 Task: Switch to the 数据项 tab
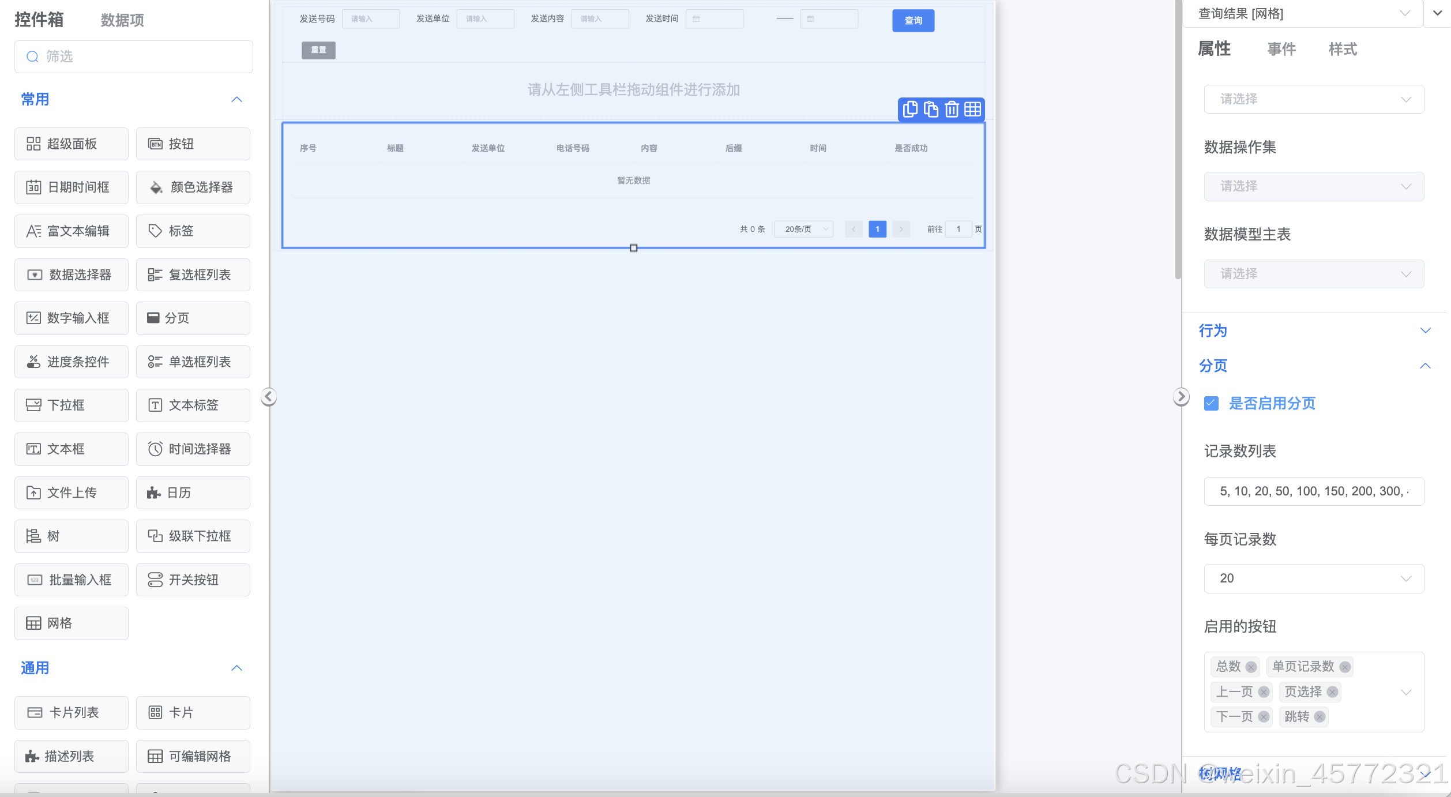point(122,20)
